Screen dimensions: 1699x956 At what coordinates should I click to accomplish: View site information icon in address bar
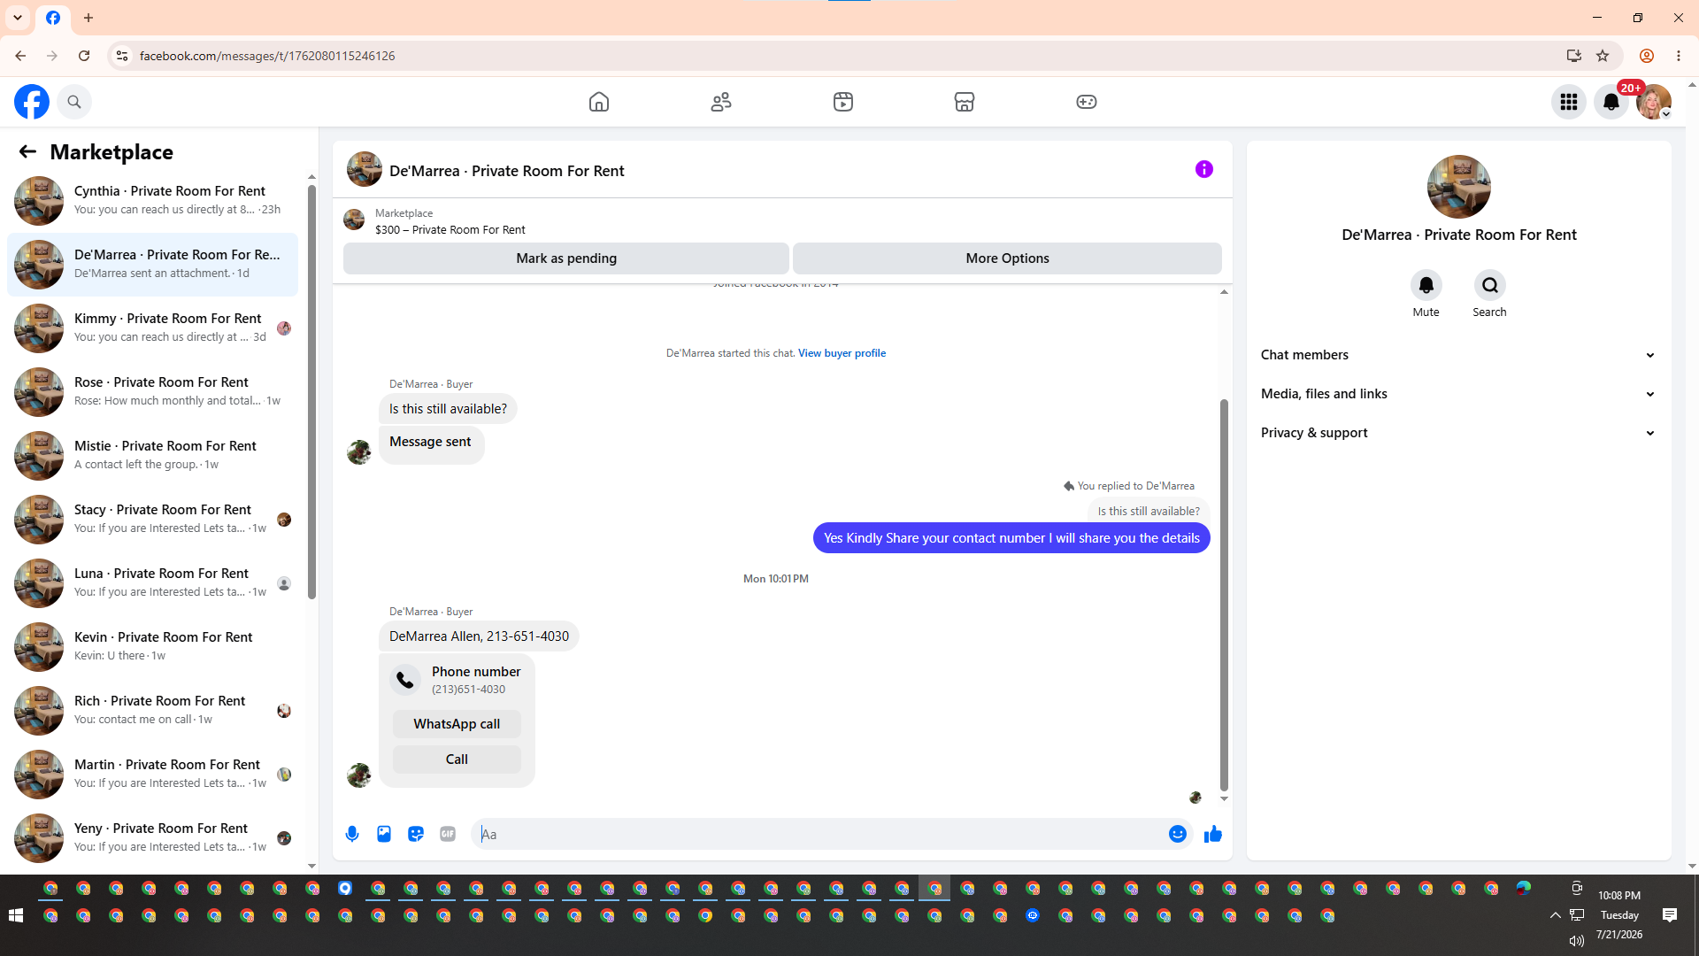pyautogui.click(x=122, y=56)
